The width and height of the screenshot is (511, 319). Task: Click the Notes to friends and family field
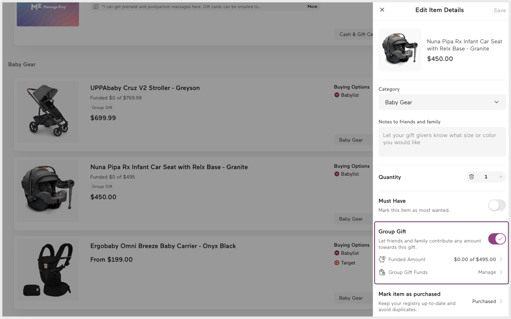[442, 141]
